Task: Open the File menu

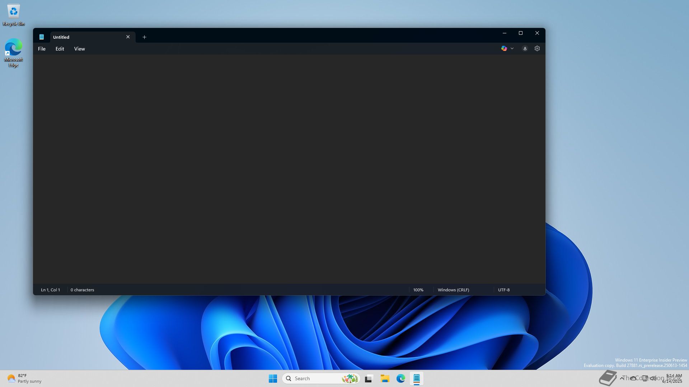Action: coord(42,49)
